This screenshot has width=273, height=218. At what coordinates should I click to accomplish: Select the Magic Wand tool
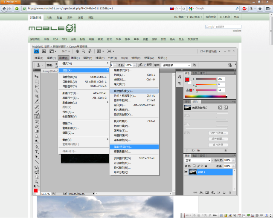coord(37,91)
